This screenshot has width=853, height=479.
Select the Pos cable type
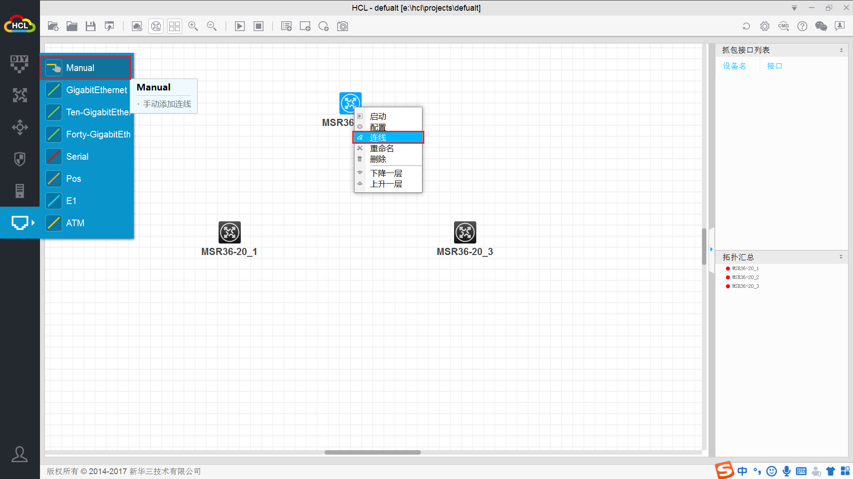pos(87,179)
